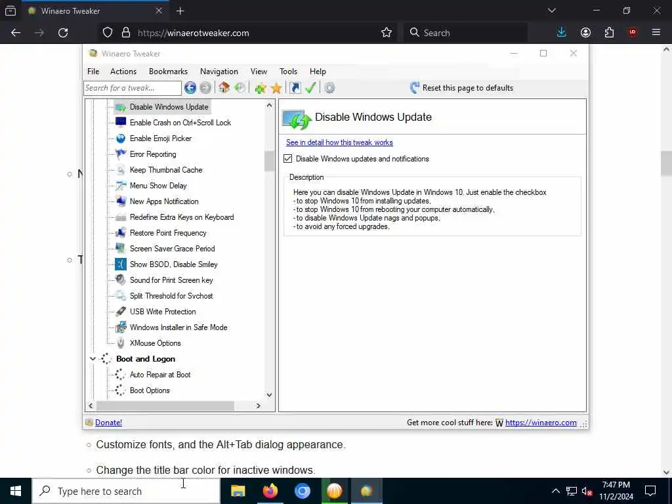Click the XMouse Options mouse icon
672x504 pixels.
point(121,343)
